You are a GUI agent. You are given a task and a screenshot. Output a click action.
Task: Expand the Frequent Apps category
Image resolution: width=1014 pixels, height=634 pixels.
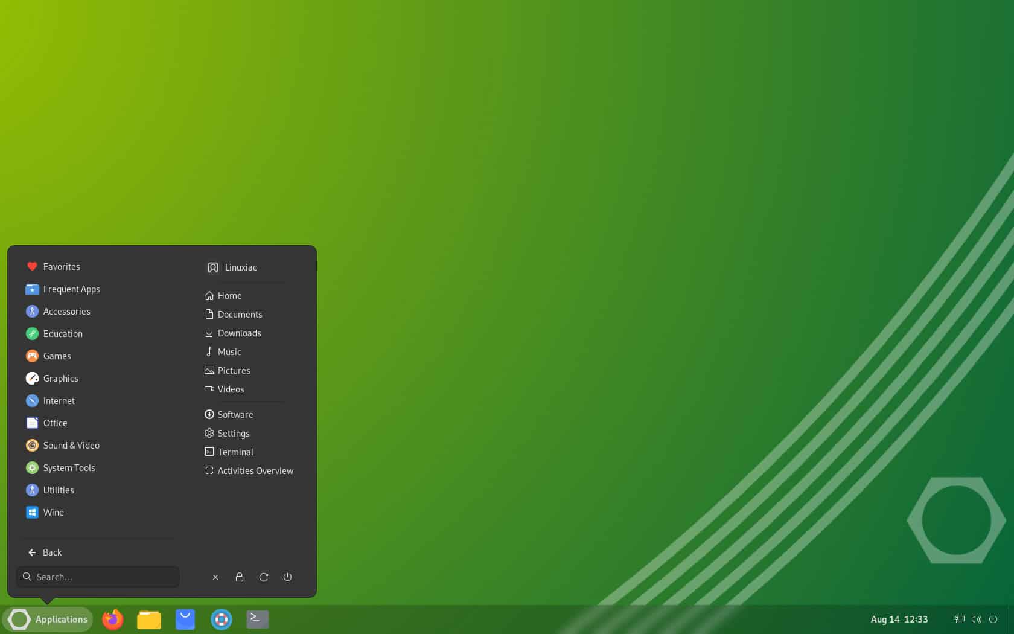71,289
